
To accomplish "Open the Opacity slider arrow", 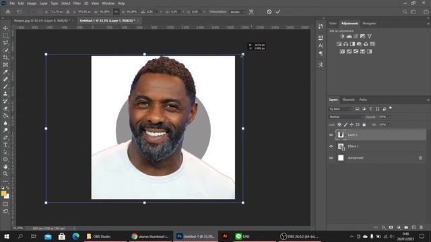I will pos(389,117).
